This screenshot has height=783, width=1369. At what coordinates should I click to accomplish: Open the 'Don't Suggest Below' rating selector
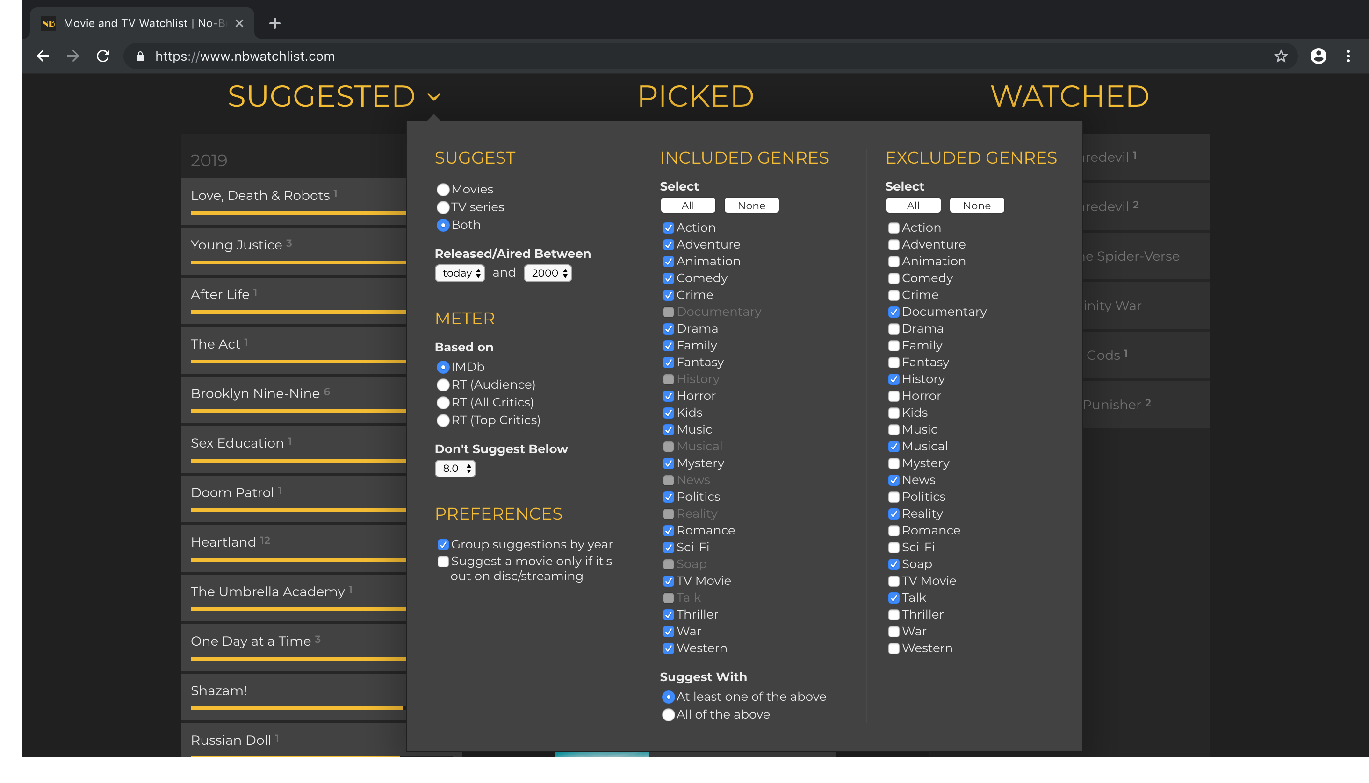455,469
